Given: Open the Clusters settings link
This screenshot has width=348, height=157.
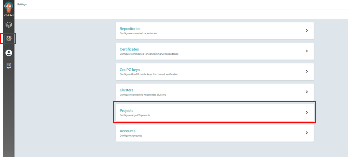Looking at the screenshot, I should pyautogui.click(x=127, y=90).
